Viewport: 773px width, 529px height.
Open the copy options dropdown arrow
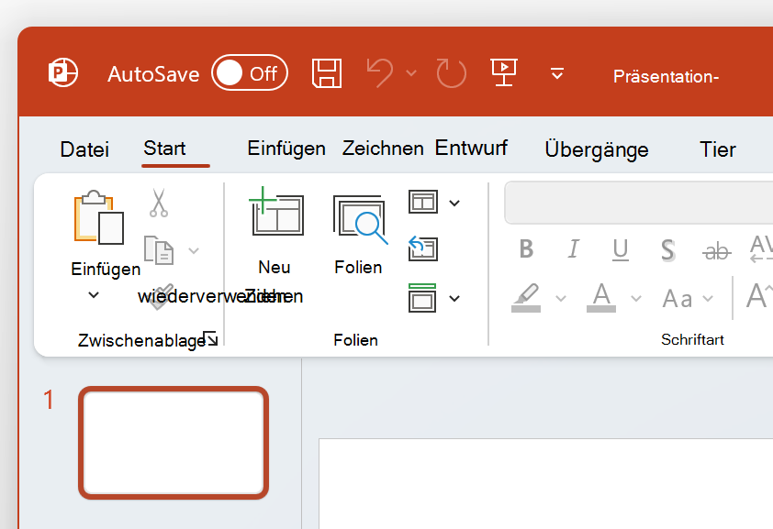(194, 251)
